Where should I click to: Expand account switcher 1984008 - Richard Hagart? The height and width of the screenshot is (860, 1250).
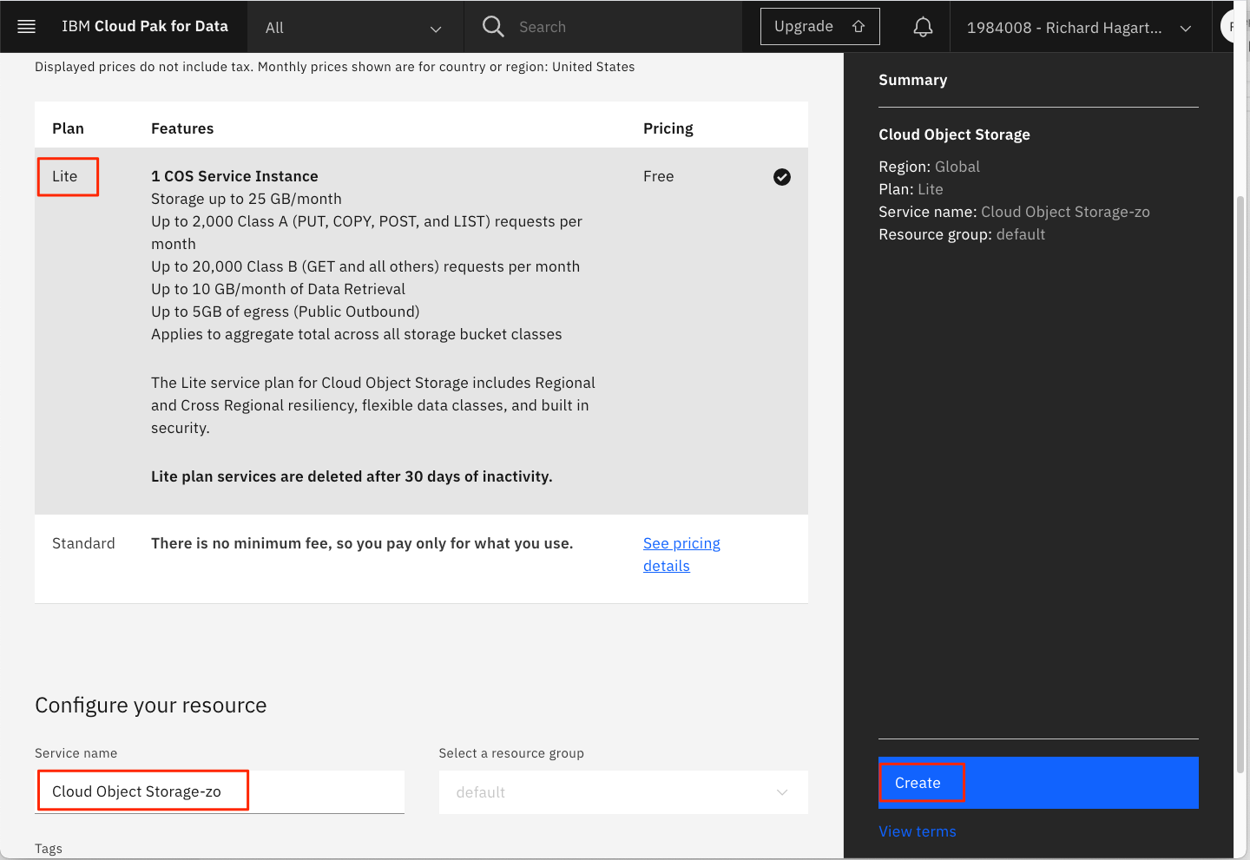[1079, 28]
